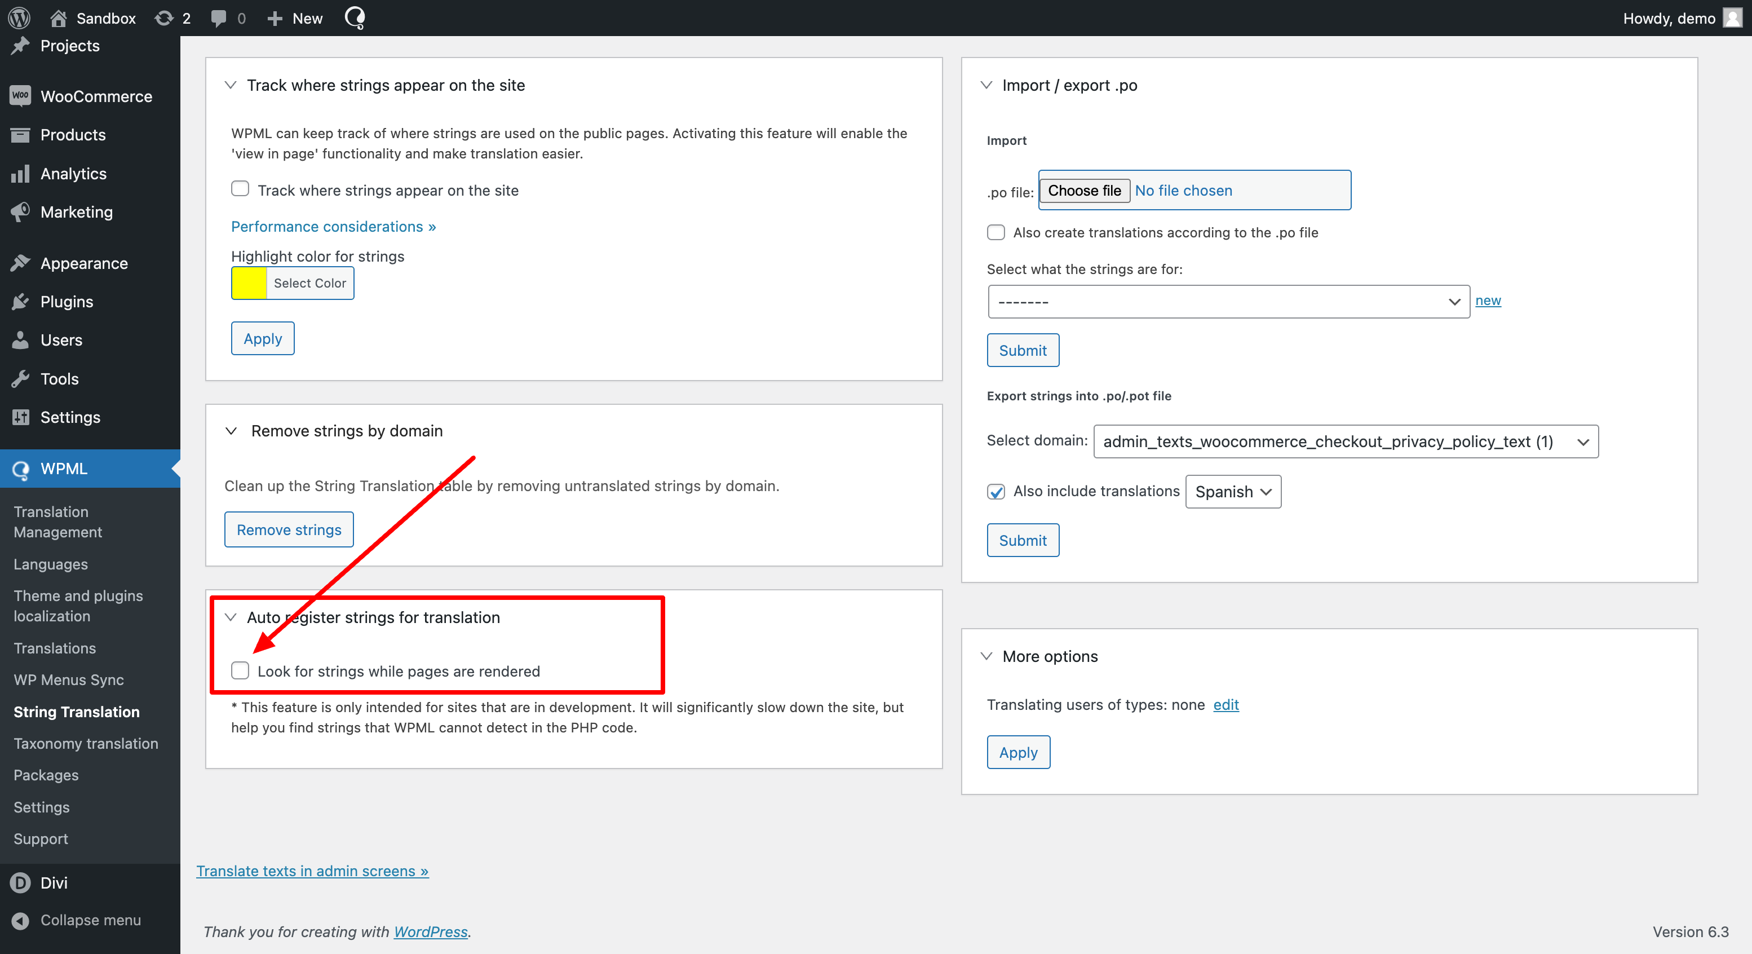Open the comments bubble icon
The height and width of the screenshot is (954, 1752).
pyautogui.click(x=218, y=17)
